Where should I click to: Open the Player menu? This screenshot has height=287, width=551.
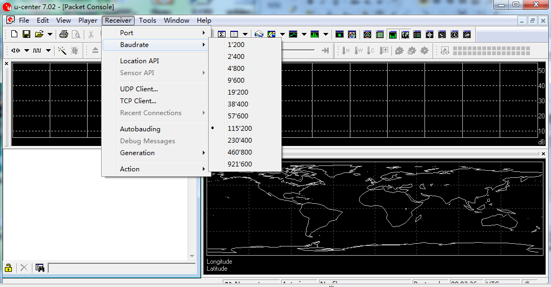[x=88, y=21]
